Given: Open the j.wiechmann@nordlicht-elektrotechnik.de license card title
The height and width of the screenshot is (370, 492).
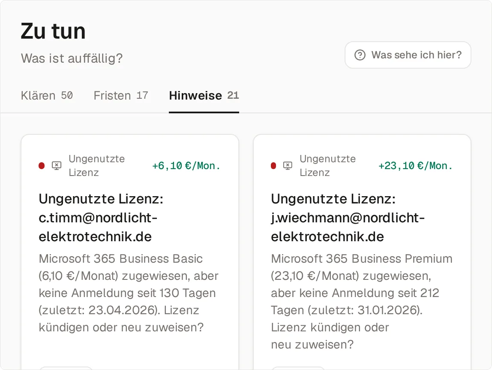Looking at the screenshot, I should (x=348, y=218).
